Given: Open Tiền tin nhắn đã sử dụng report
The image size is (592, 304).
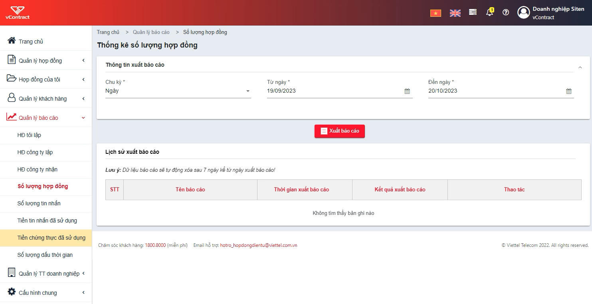Looking at the screenshot, I should pos(46,221).
